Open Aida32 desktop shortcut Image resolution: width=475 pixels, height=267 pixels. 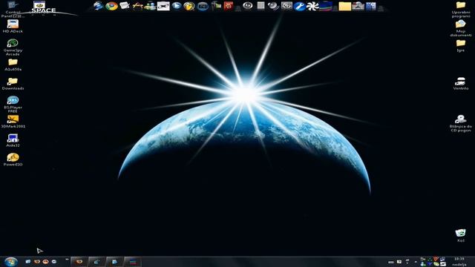13,140
